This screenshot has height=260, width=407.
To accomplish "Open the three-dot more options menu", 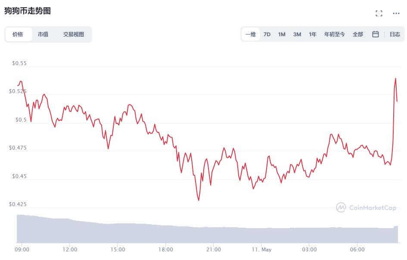I will coord(396,13).
